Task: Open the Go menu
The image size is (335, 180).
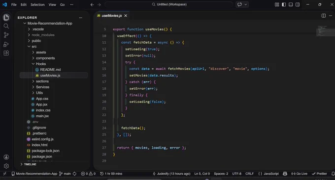Action: pyautogui.click(x=62, y=4)
